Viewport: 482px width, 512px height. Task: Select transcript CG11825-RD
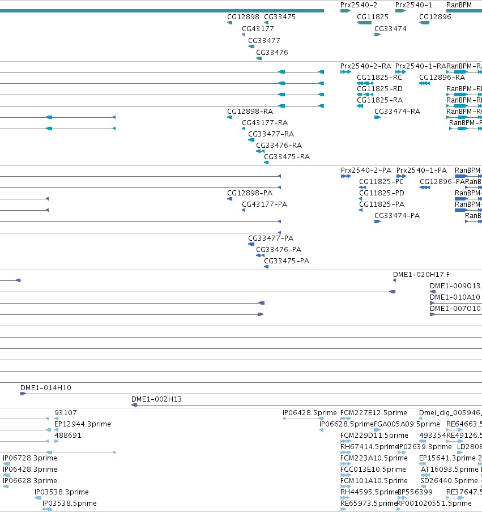(379, 89)
